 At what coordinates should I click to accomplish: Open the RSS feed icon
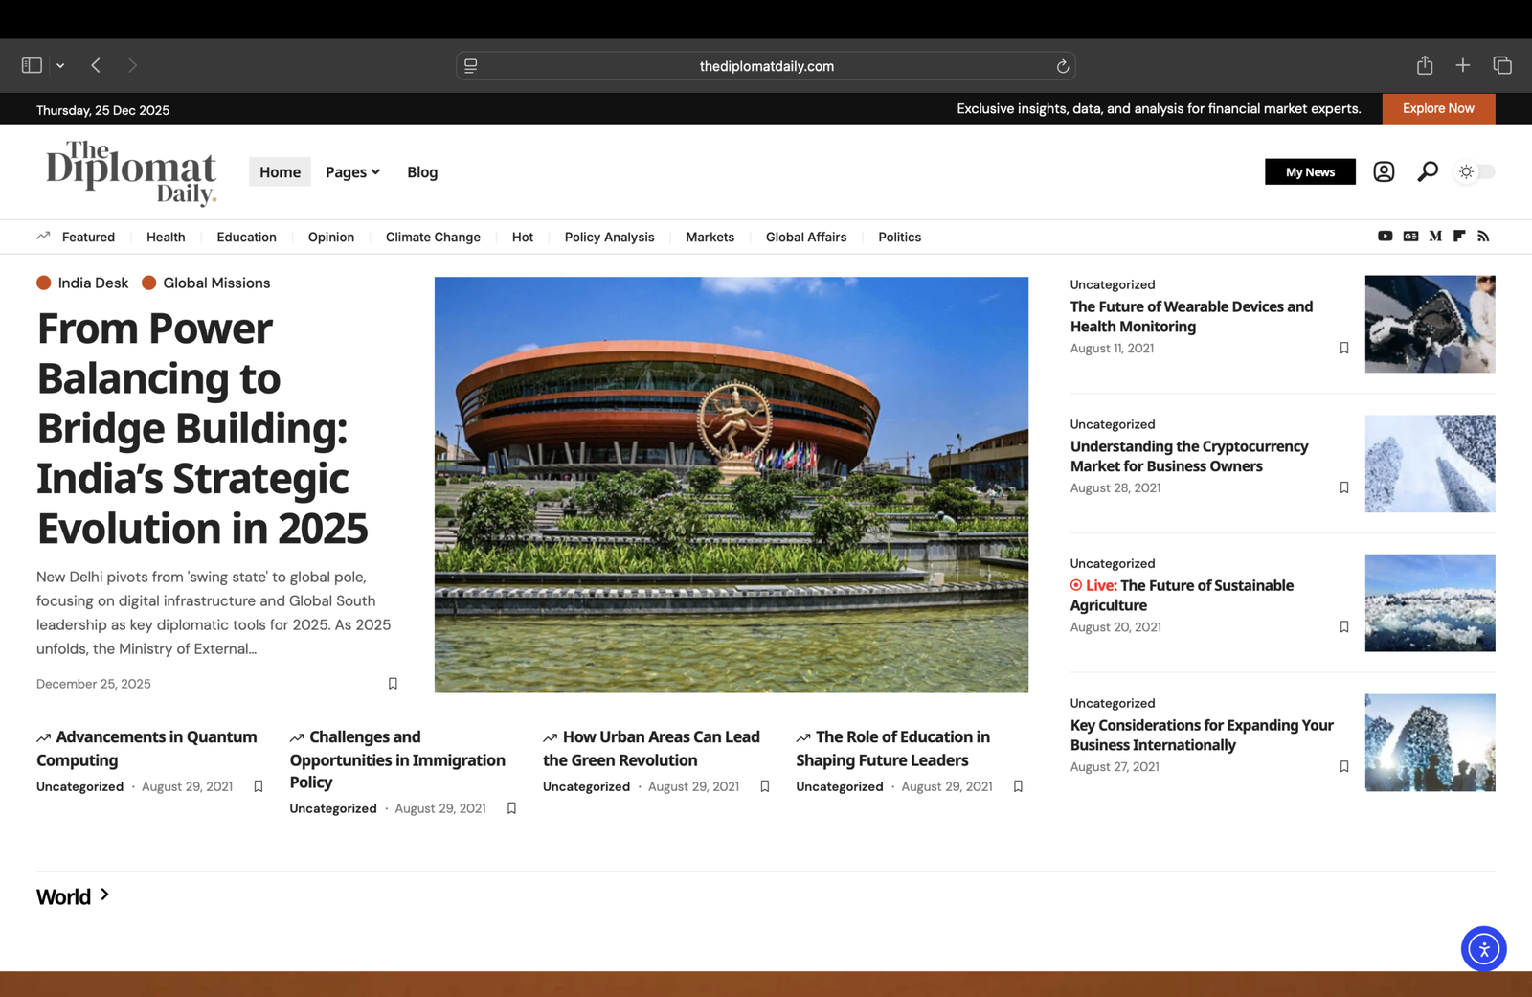1483,236
